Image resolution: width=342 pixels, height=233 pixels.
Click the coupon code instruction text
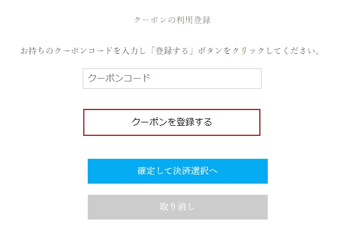170,51
